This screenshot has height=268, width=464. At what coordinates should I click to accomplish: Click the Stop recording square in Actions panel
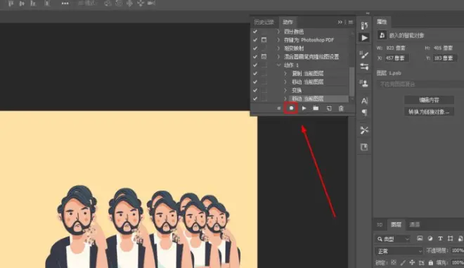click(x=279, y=108)
